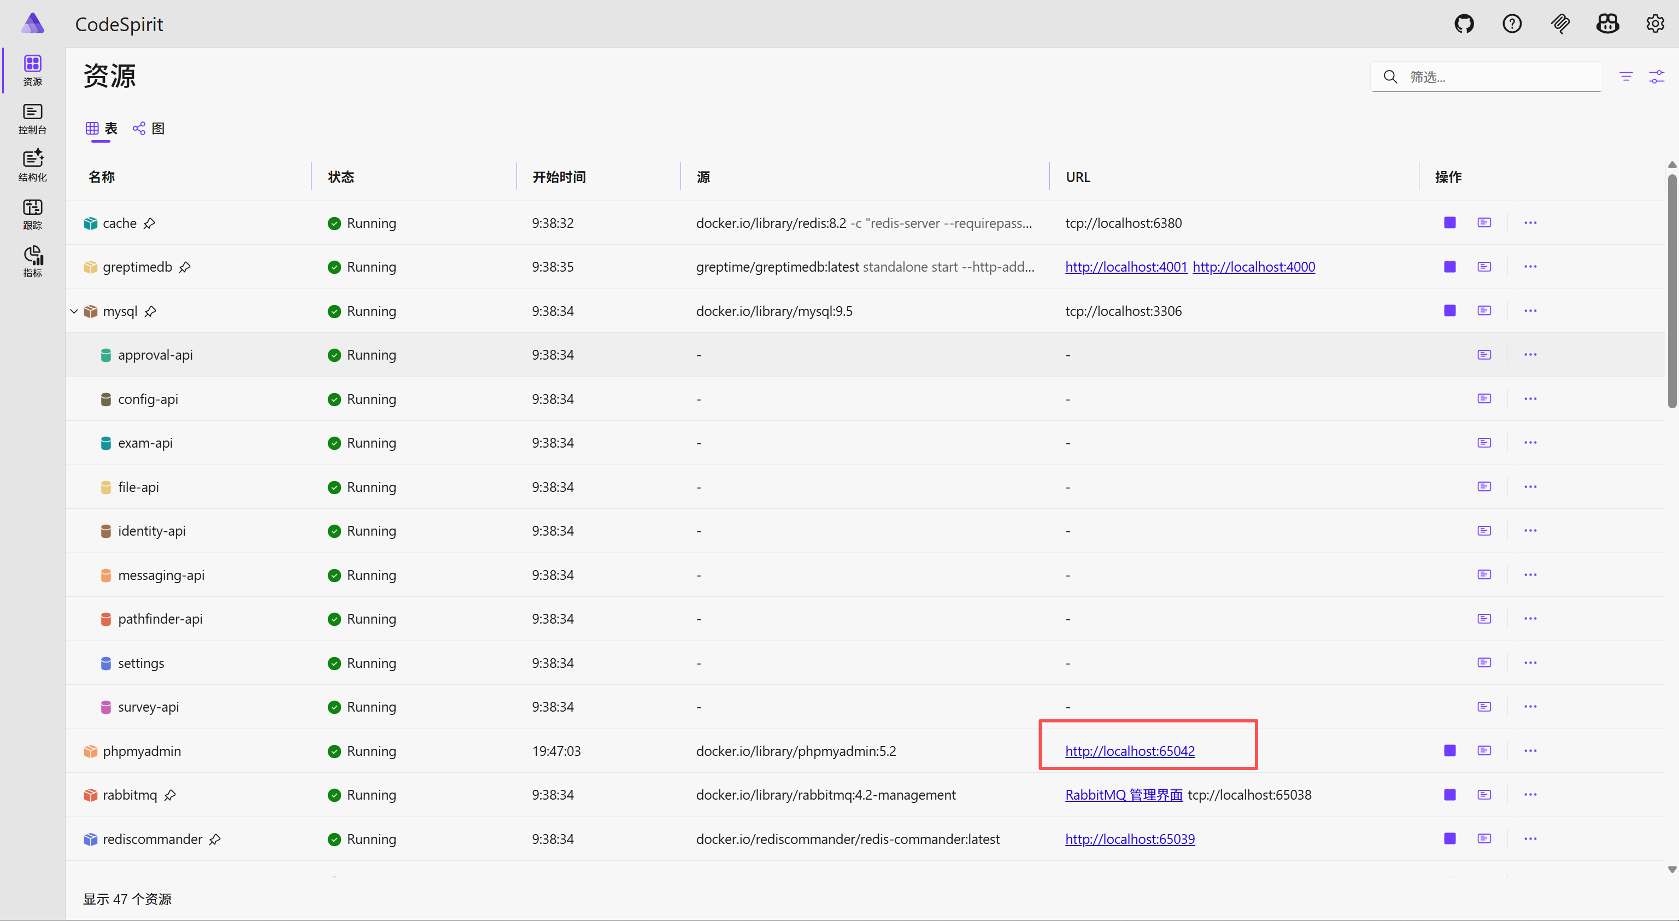Stop the cache resource
This screenshot has width=1679, height=921.
1449,223
